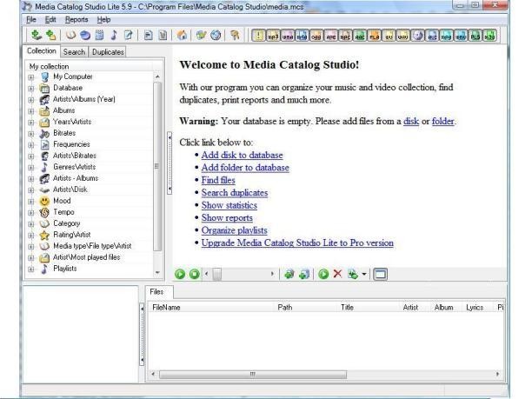The height and width of the screenshot is (399, 532).
Task: Toggle the mpg video type filter
Action: (x=446, y=36)
